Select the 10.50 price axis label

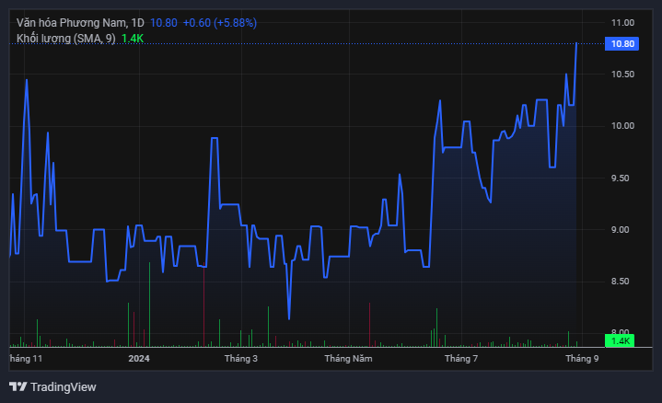[x=622, y=75]
